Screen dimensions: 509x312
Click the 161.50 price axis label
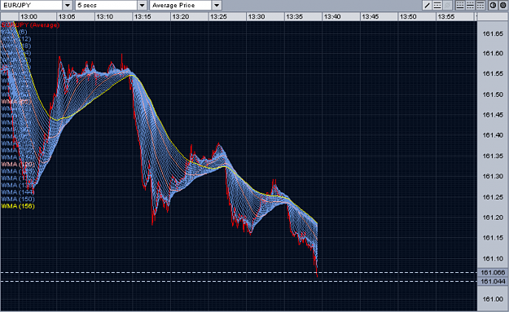click(x=493, y=94)
